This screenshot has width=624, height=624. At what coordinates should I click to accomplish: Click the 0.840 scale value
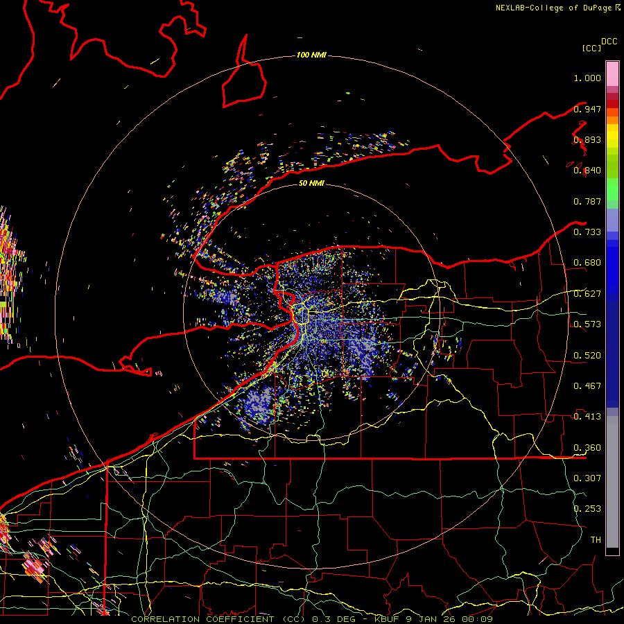pos(587,171)
